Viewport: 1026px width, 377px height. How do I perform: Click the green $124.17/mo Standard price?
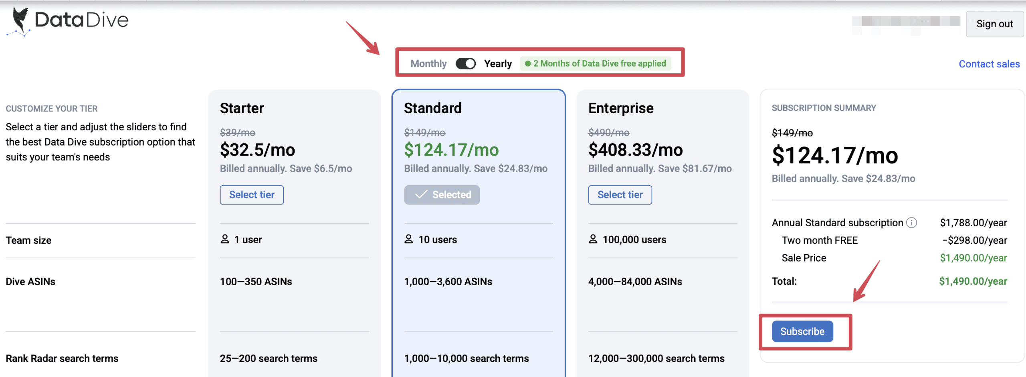coord(451,150)
